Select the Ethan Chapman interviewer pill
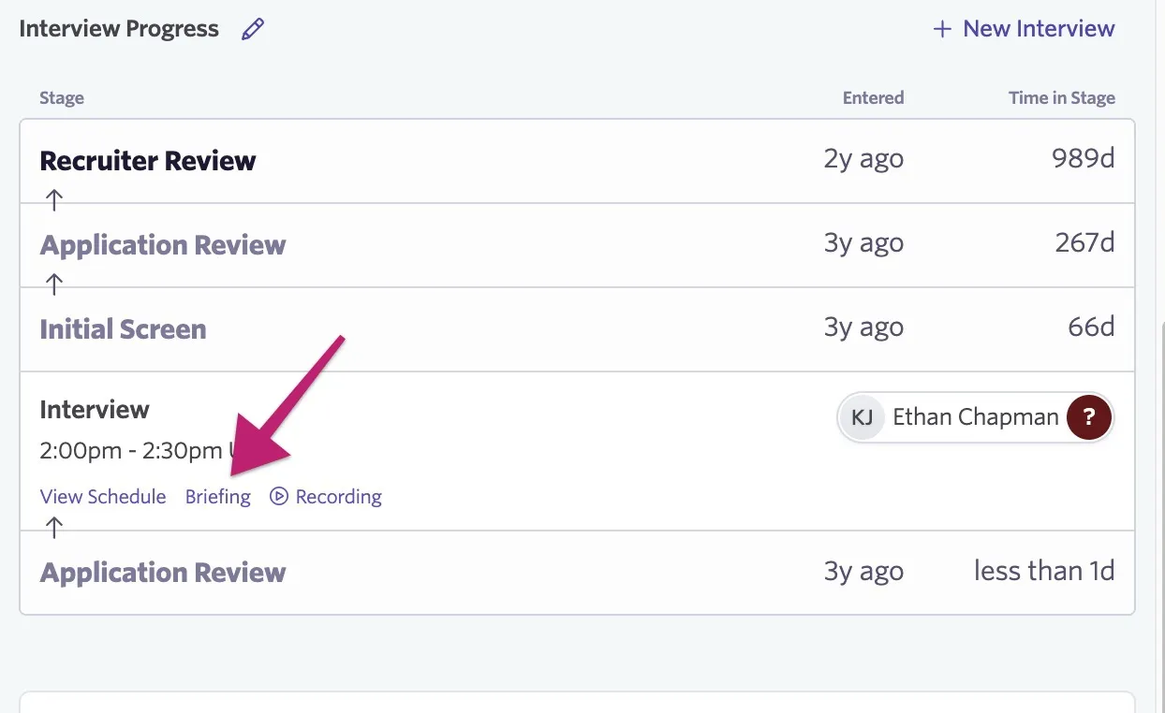Image resolution: width=1165 pixels, height=713 pixels. tap(976, 416)
